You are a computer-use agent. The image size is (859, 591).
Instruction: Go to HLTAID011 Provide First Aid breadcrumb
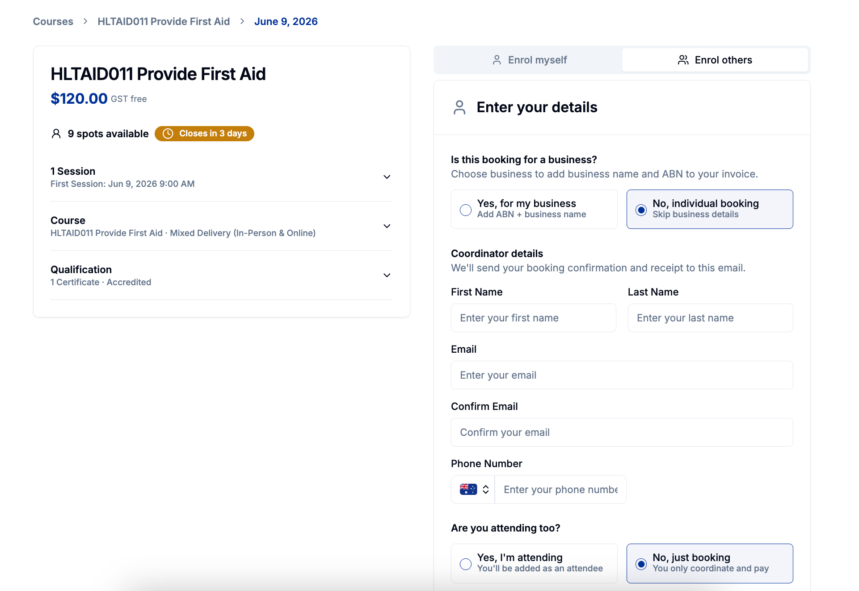click(164, 21)
